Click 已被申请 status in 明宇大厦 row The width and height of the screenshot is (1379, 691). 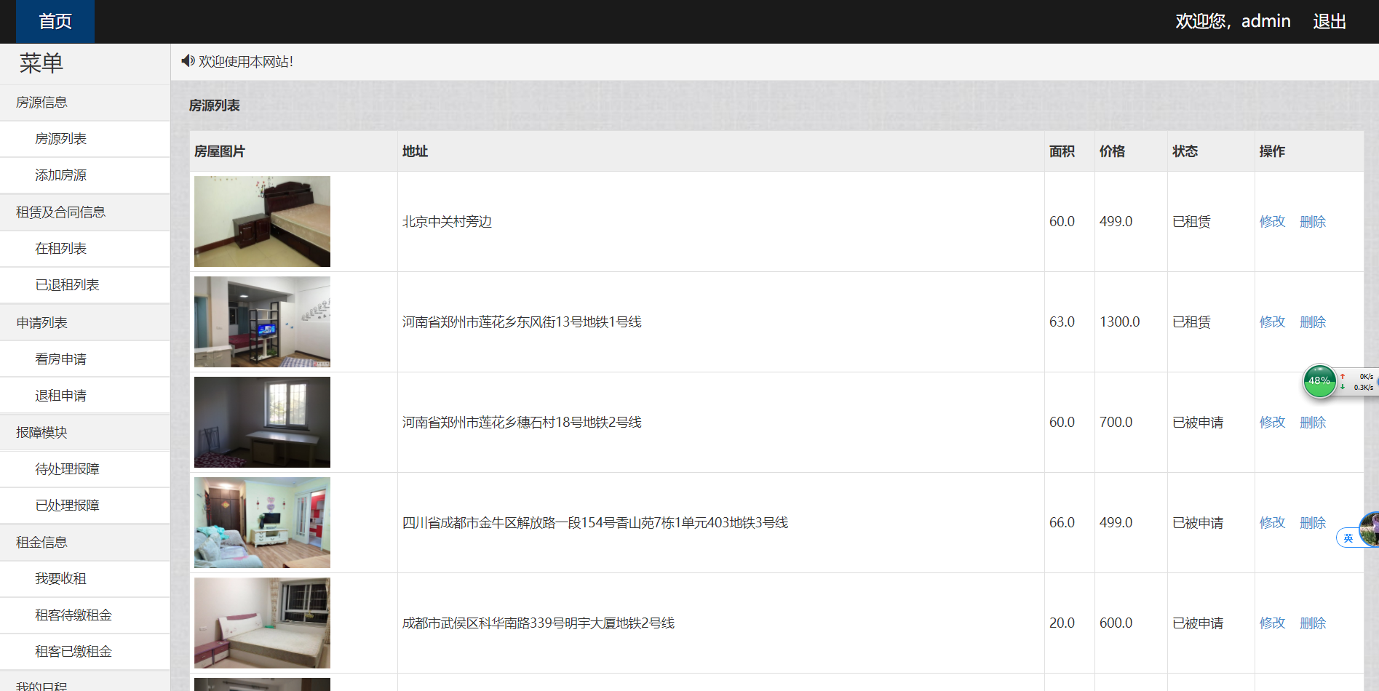[1198, 623]
